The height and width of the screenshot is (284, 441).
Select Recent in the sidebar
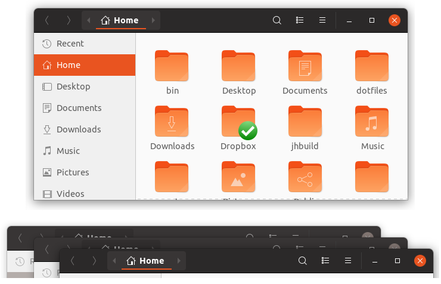(85, 44)
